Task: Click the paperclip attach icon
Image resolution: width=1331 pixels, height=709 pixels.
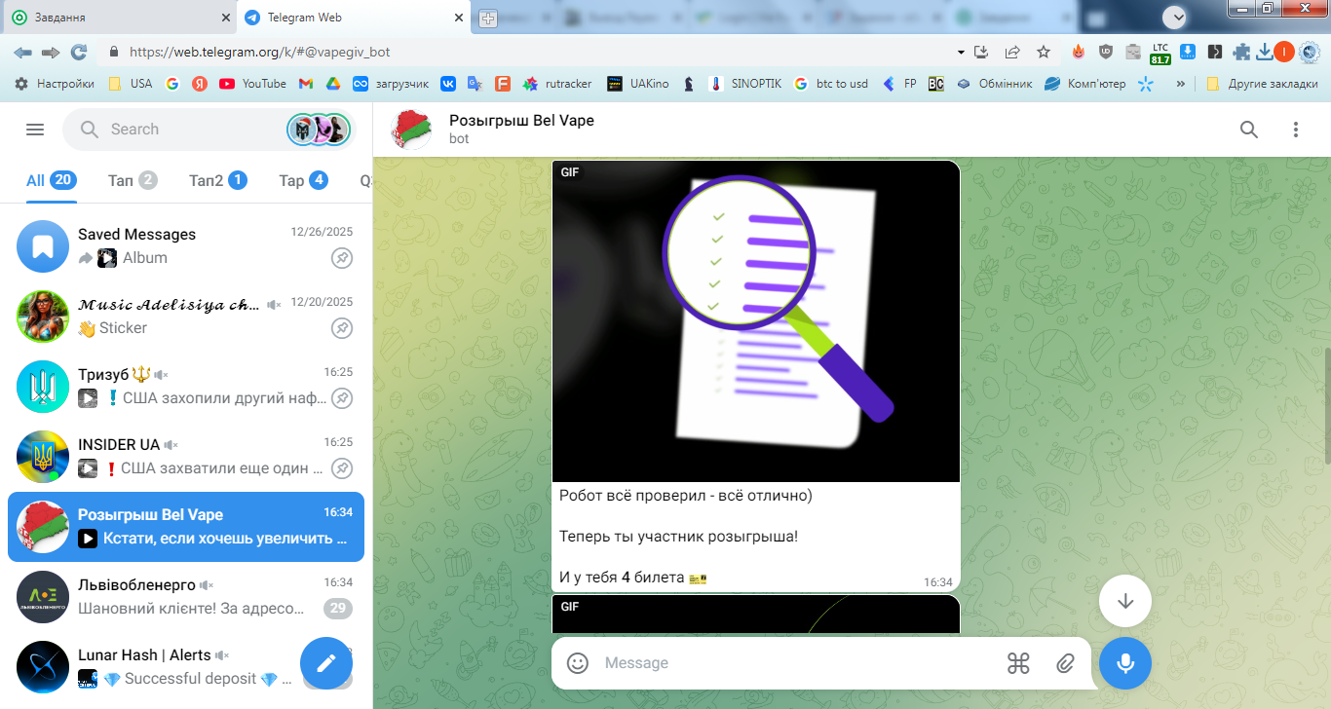Action: (1065, 663)
